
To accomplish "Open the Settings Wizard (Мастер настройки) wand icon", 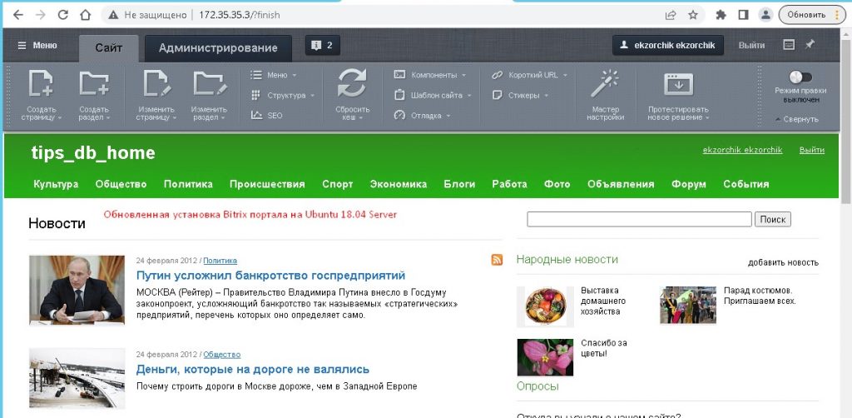I will 605,84.
